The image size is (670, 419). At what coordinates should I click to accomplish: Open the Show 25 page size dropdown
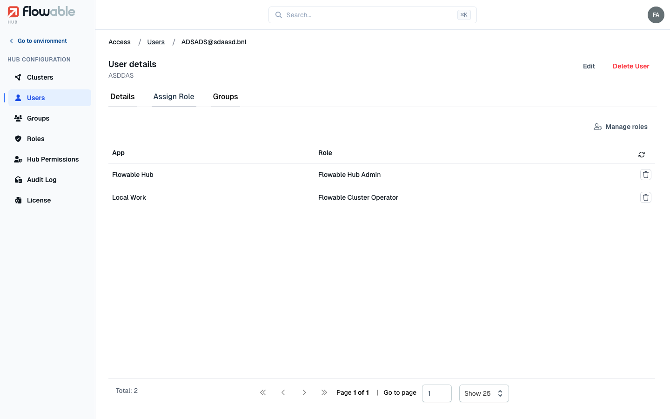484,393
